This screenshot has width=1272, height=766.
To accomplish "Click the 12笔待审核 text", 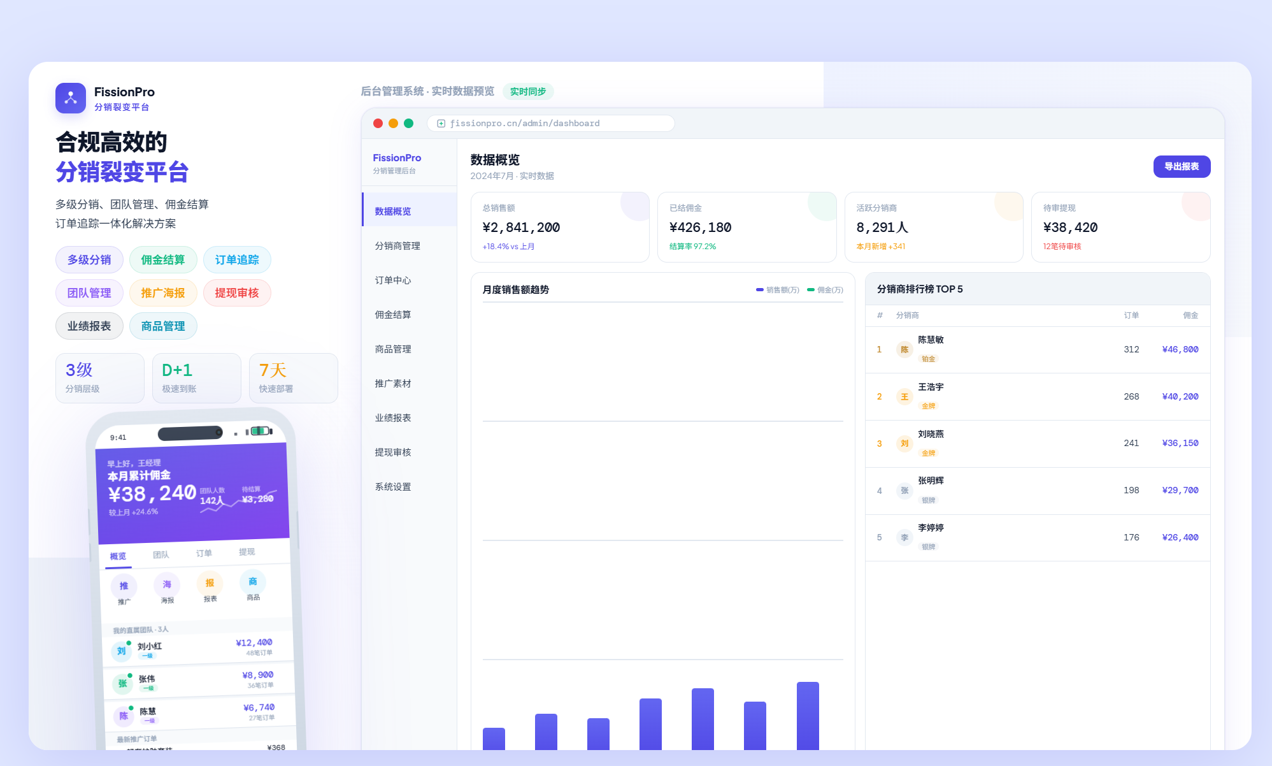I will click(x=1062, y=247).
